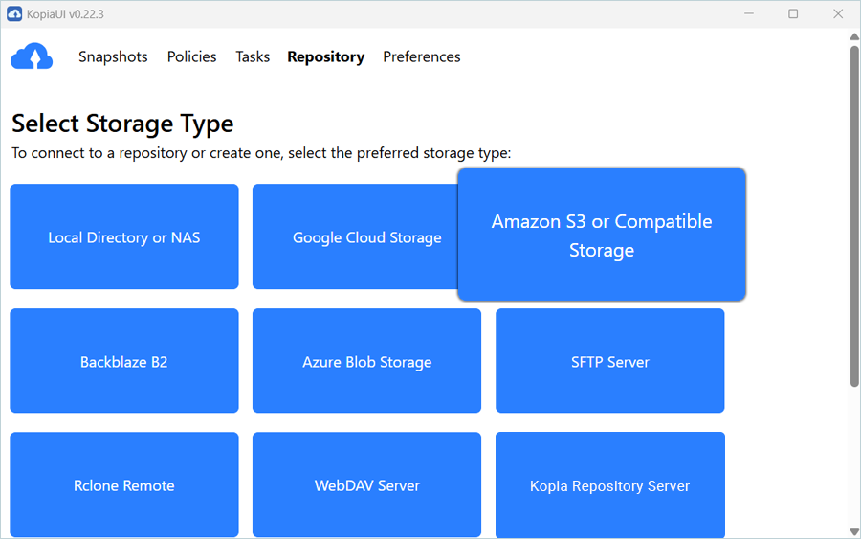Open the Snapshots tab
The height and width of the screenshot is (539, 861).
pos(113,57)
